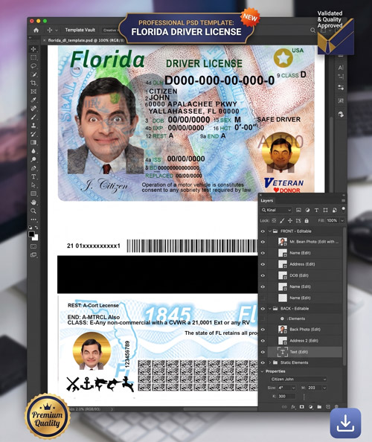
Task: Hide the Address 2 (Edit) layer
Action: [x=263, y=341]
